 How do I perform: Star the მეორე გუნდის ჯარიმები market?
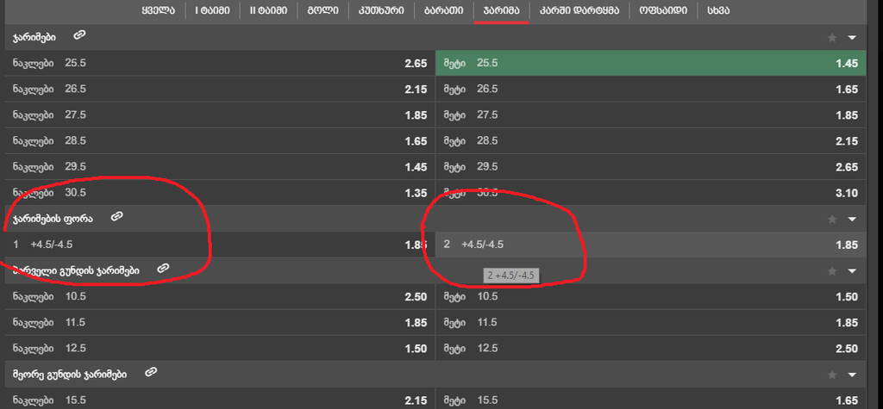[x=832, y=375]
